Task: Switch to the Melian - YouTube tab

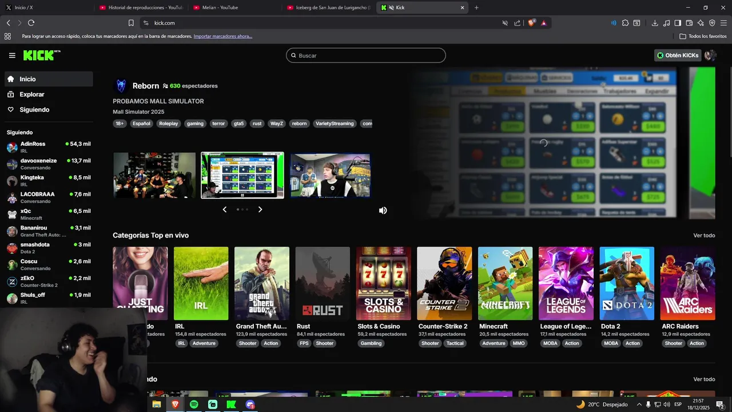Action: coord(234,7)
